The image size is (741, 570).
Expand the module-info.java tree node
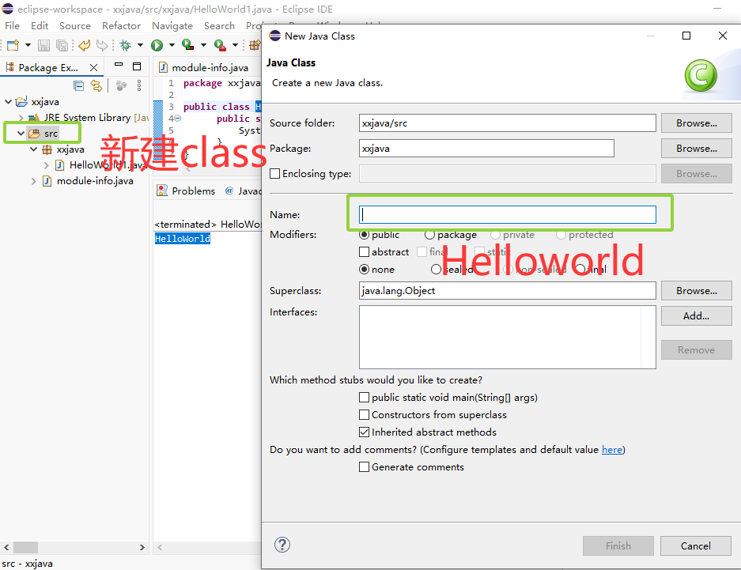33,181
